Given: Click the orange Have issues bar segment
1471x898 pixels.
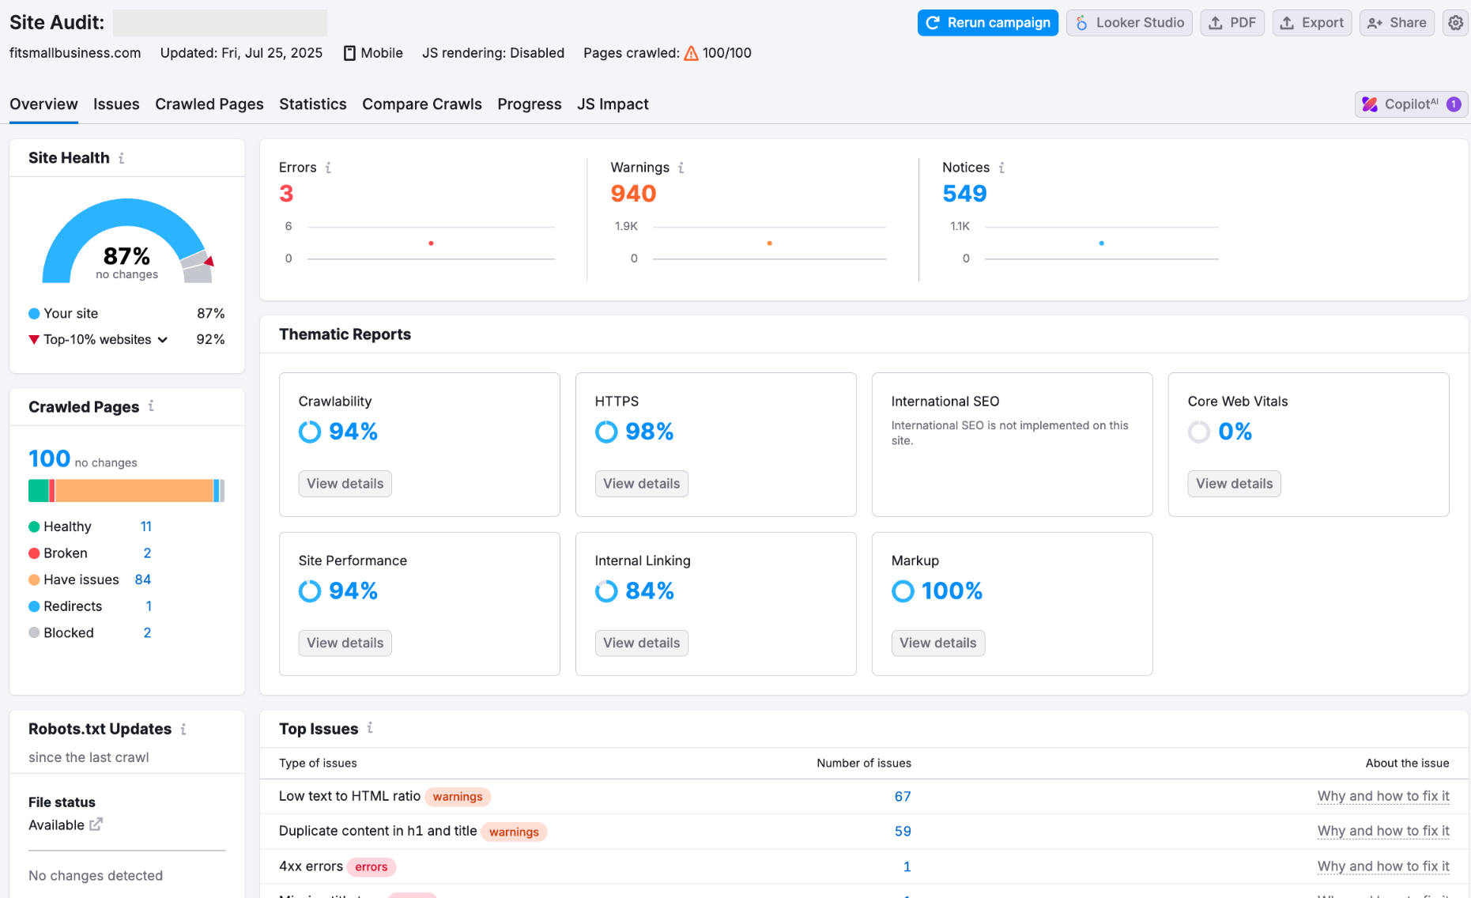Looking at the screenshot, I should pos(134,491).
